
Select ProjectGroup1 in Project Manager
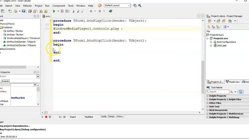pyautogui.click(x=217, y=35)
